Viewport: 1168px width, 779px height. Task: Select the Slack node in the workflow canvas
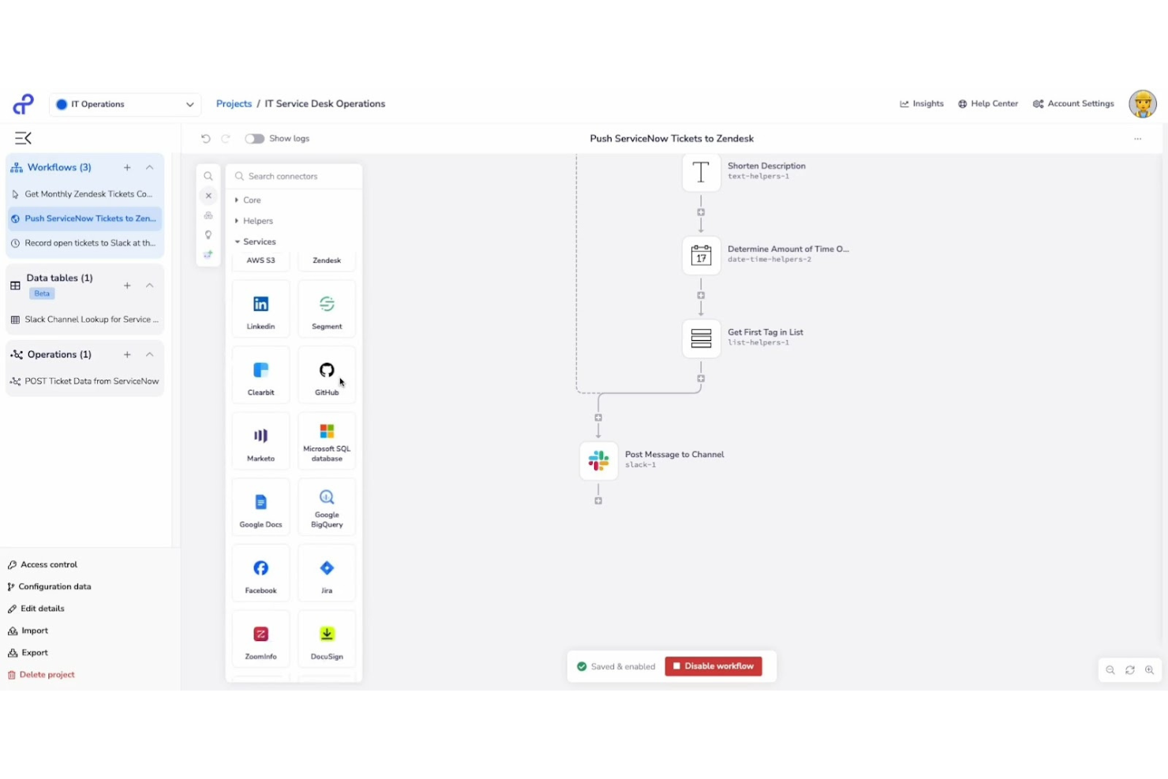click(x=598, y=461)
